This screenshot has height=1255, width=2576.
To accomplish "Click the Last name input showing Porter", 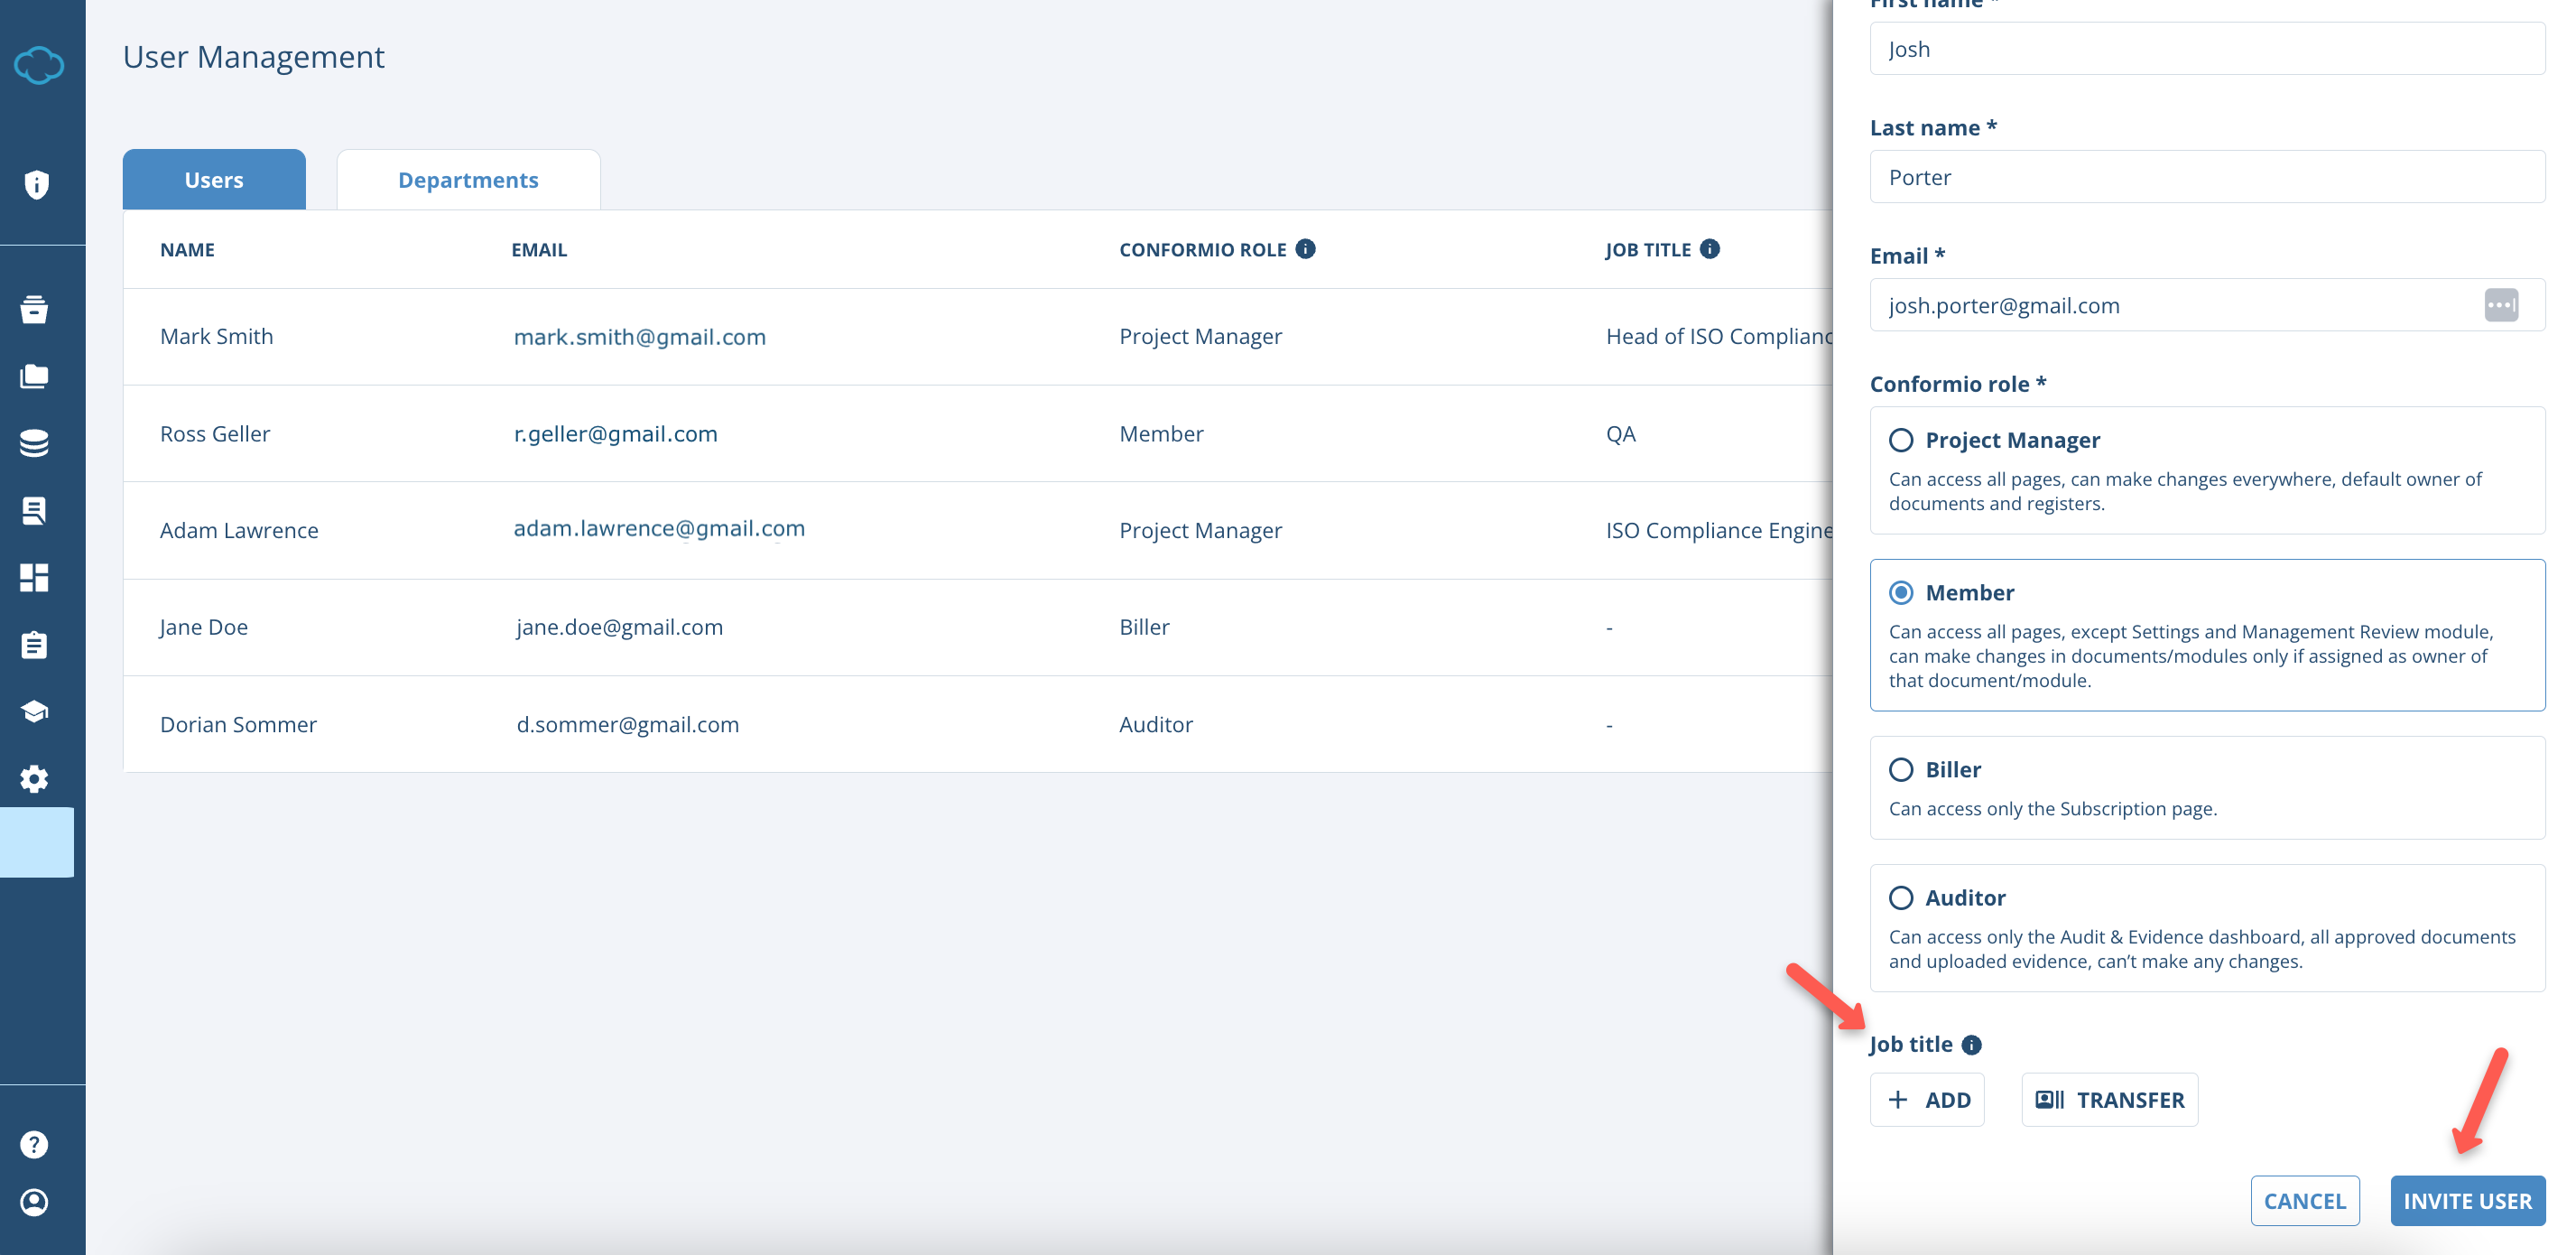I will click(x=2206, y=176).
